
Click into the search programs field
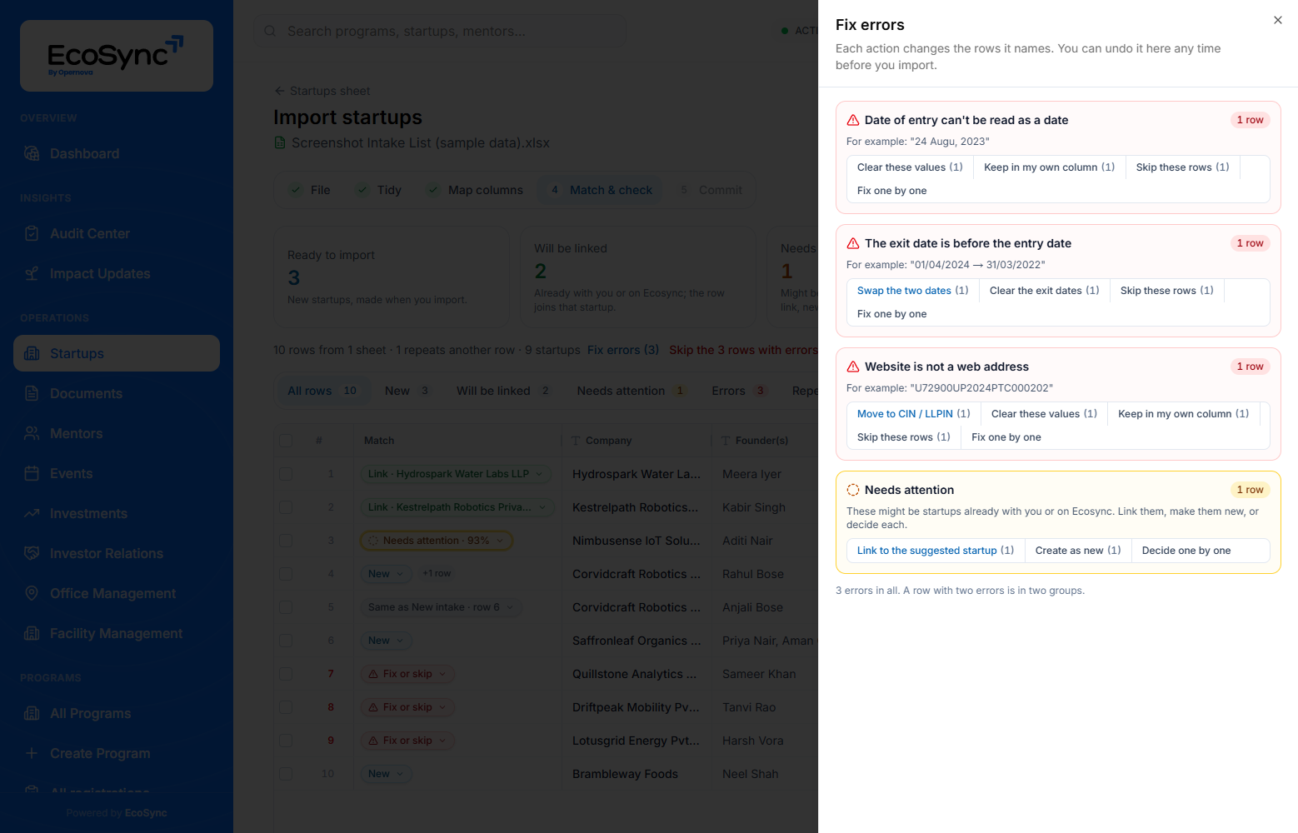click(440, 31)
